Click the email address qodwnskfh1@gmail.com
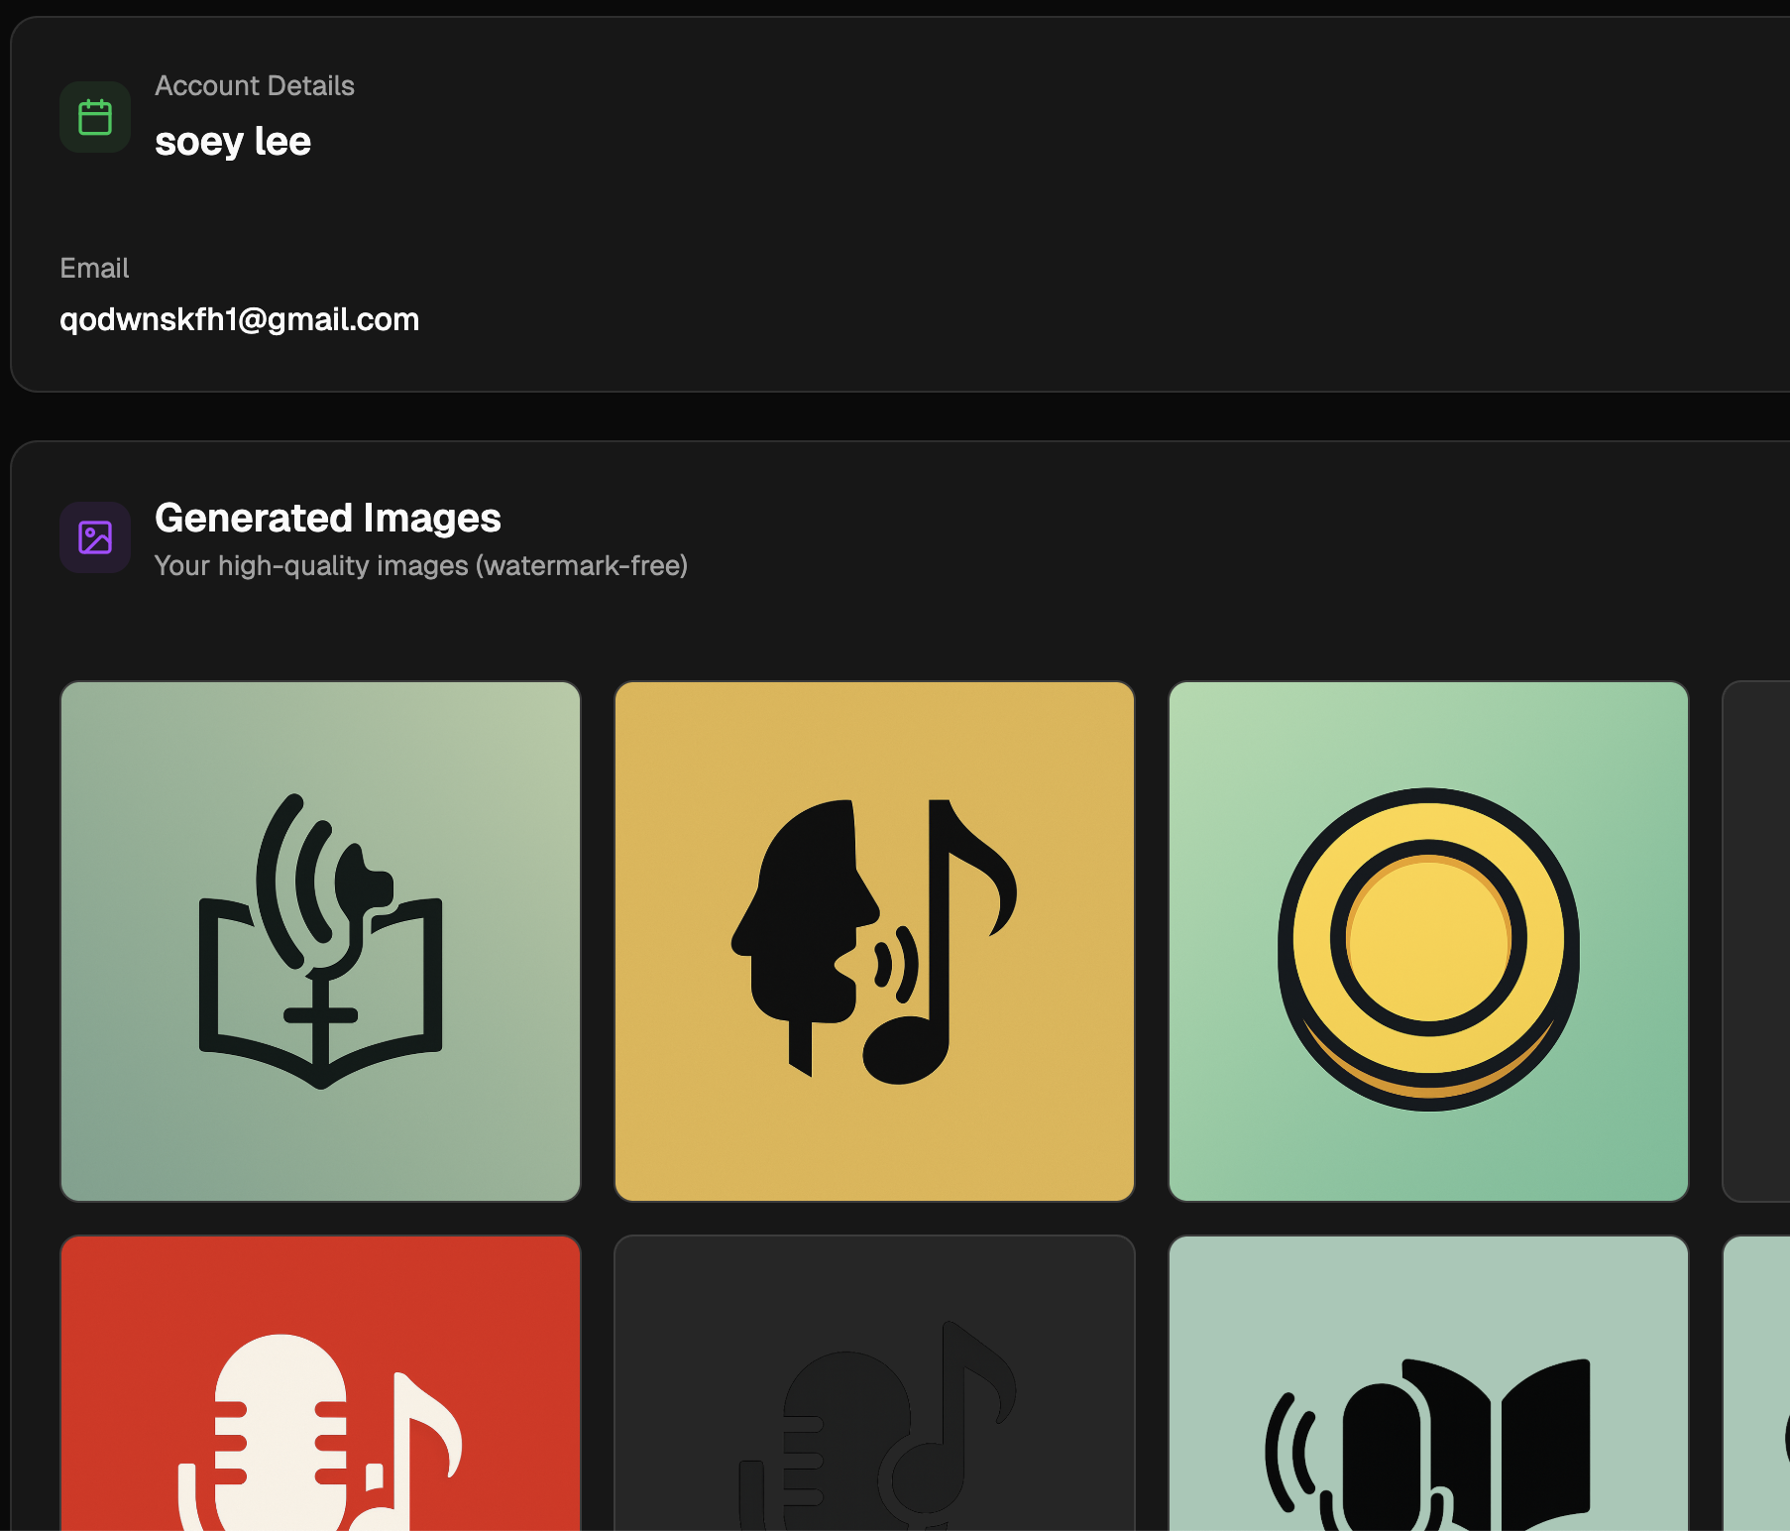The image size is (1790, 1531). [x=240, y=319]
